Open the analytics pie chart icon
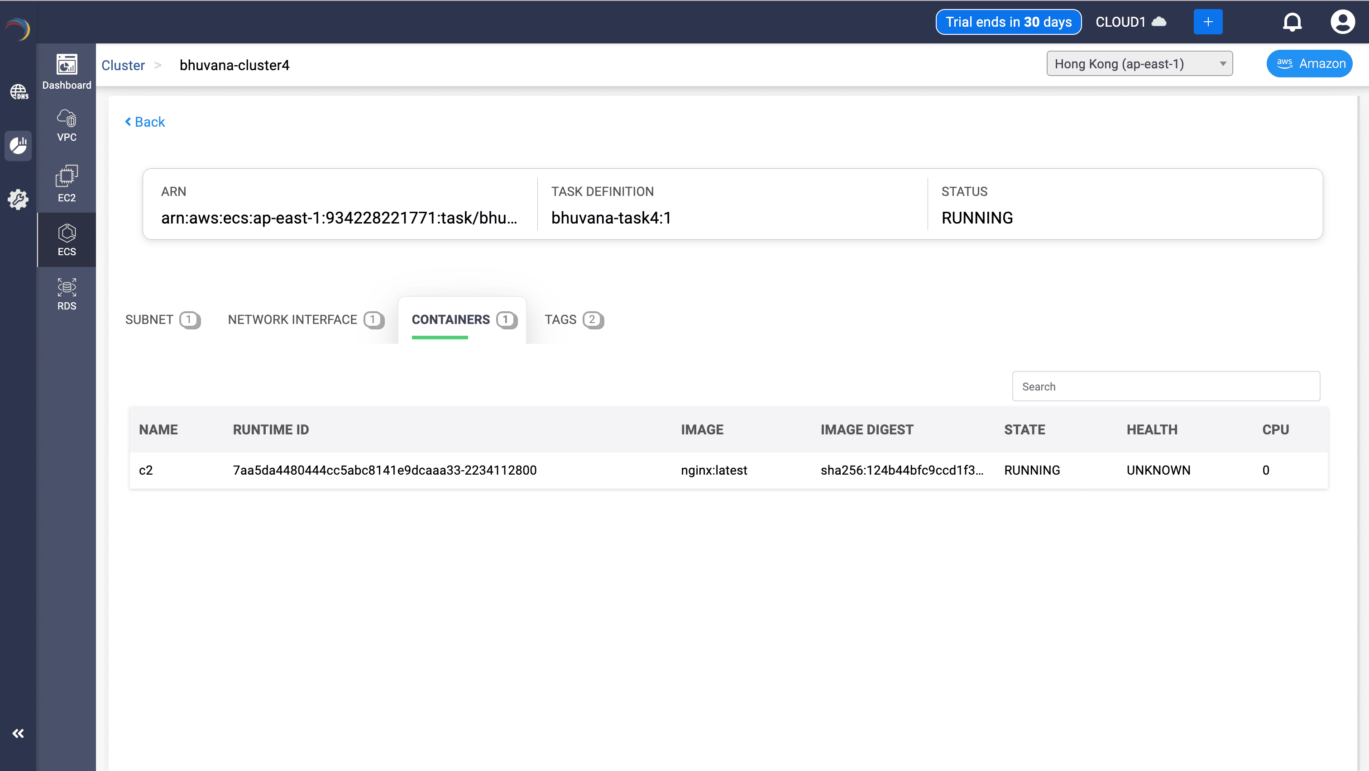Viewport: 1369px width, 771px height. click(x=19, y=145)
